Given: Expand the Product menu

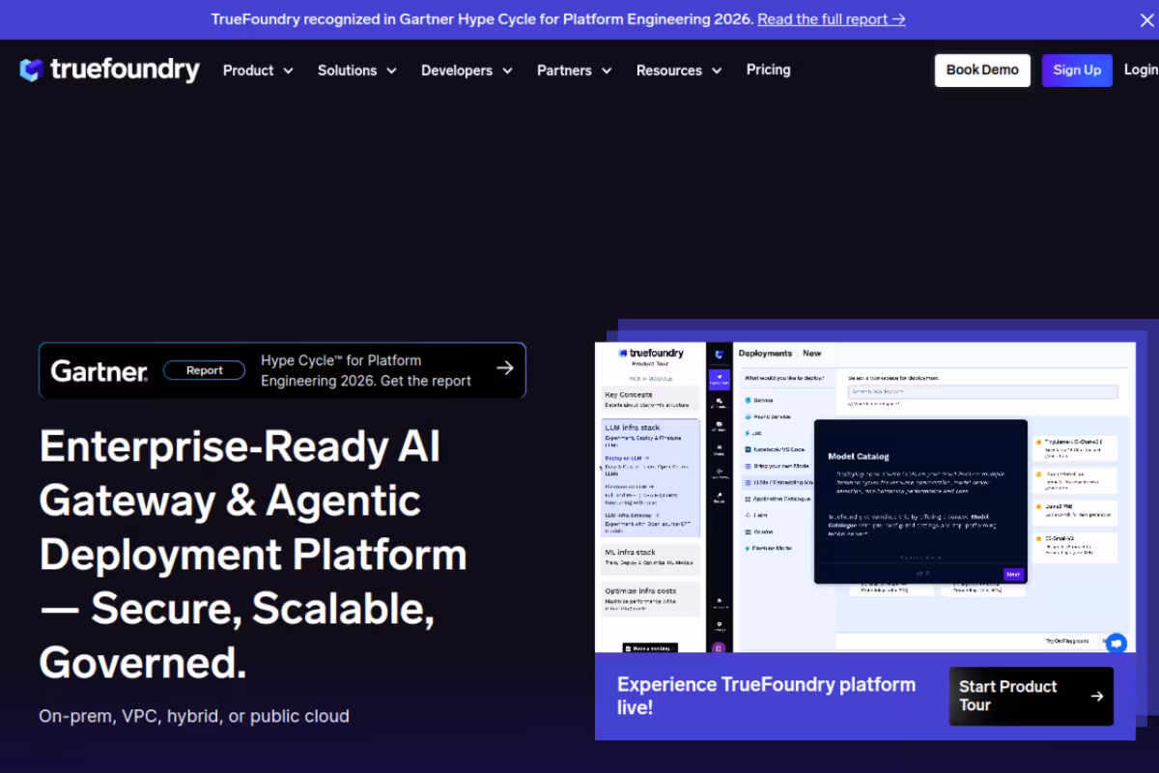Looking at the screenshot, I should coord(258,71).
